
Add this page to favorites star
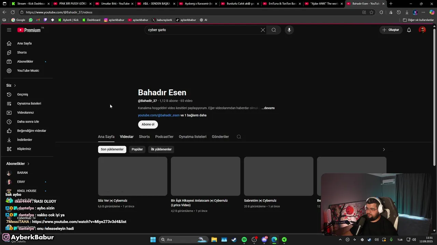(x=371, y=12)
